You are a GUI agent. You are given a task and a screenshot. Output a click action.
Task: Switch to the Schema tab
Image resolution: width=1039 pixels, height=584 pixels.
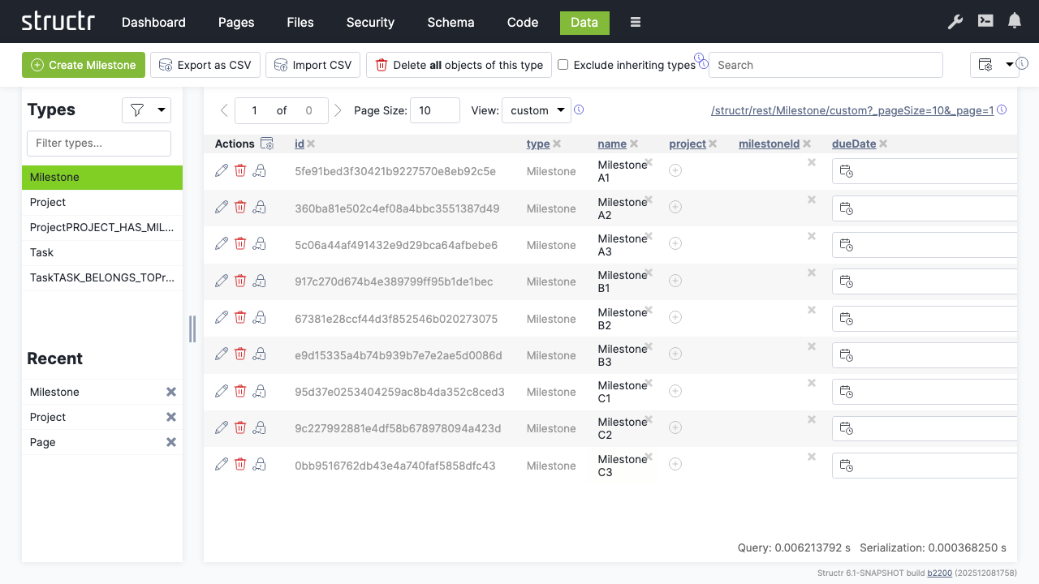[x=451, y=22]
